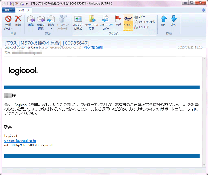This screenshot has width=208, height=175.
Task: Click the Junk Mail (迷惑メール) icon
Action: pos(8,18)
